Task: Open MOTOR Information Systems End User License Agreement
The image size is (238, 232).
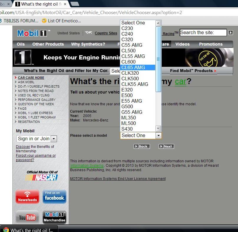Action: (118, 179)
